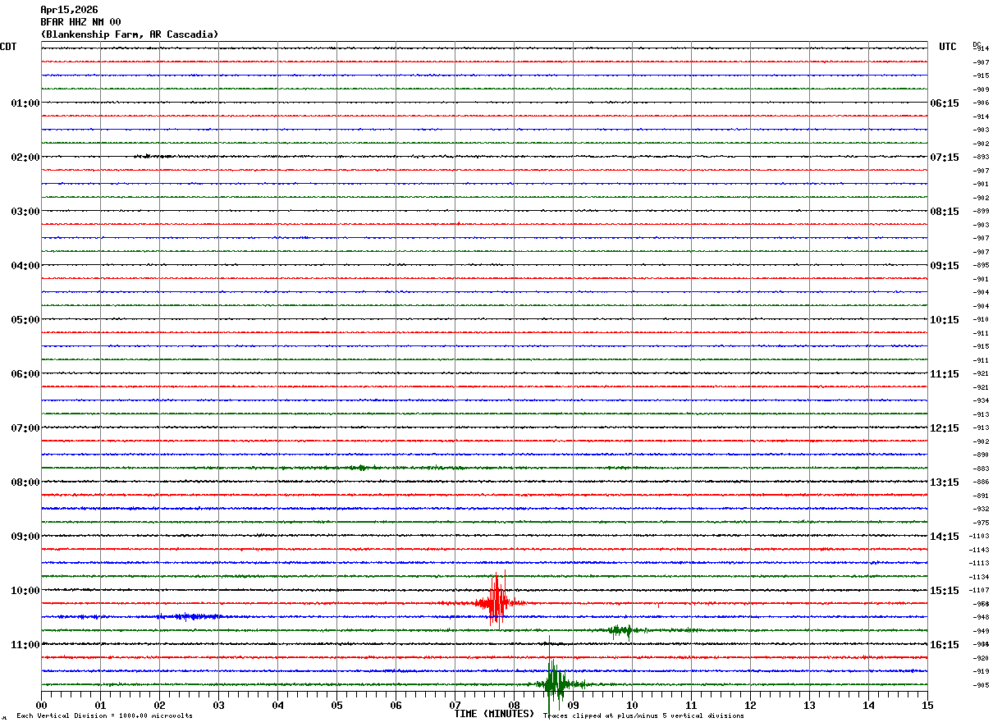Click the 11:00 CDT row label
The image size is (993, 727).
pos(25,645)
